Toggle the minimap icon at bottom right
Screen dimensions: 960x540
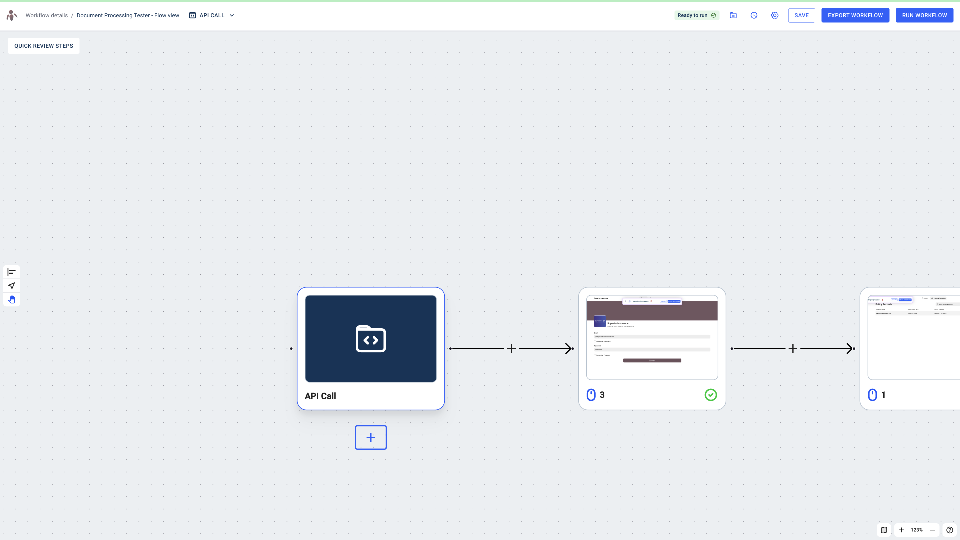883,529
